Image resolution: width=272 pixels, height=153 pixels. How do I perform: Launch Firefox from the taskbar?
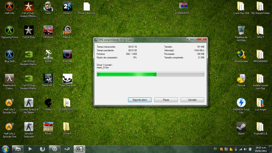pos(42,149)
